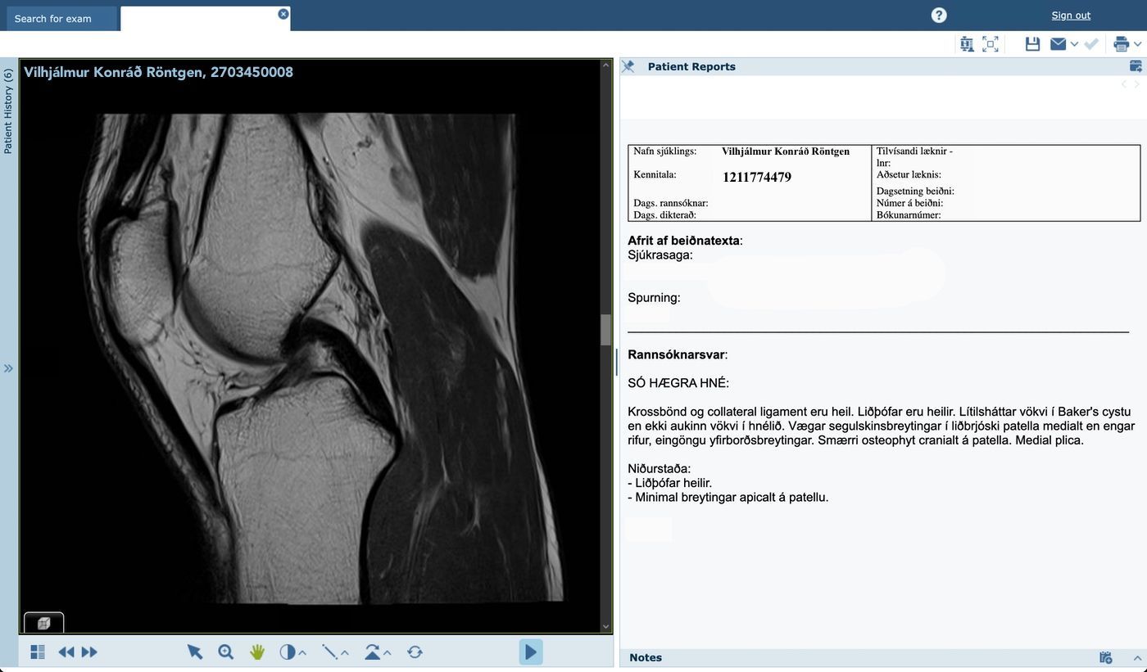Select the arrow pointer tool
The width and height of the screenshot is (1147, 672).
[x=194, y=652]
